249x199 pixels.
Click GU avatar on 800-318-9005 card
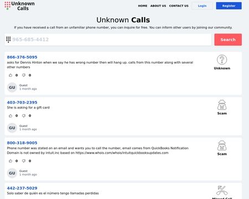pyautogui.click(x=12, y=173)
